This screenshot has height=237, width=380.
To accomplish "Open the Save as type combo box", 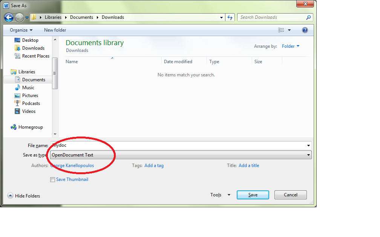I will (181, 155).
